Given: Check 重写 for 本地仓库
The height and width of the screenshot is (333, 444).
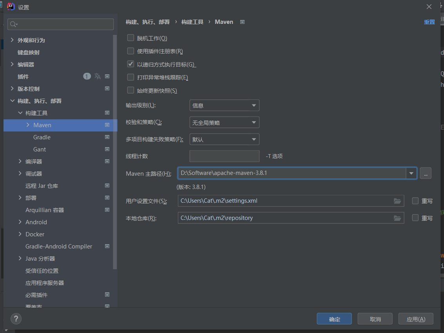Looking at the screenshot, I should point(415,218).
